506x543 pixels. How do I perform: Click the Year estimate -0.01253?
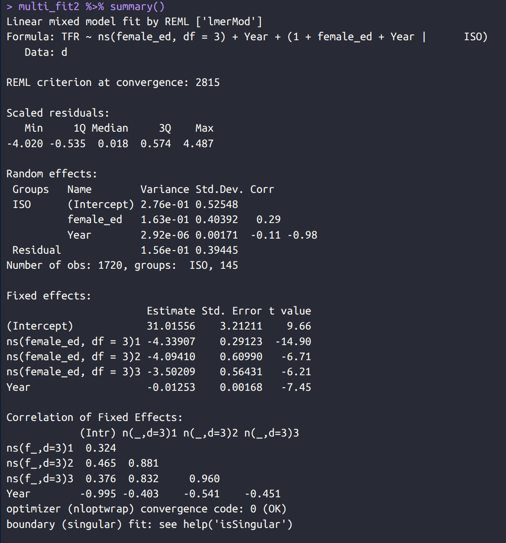click(x=171, y=387)
